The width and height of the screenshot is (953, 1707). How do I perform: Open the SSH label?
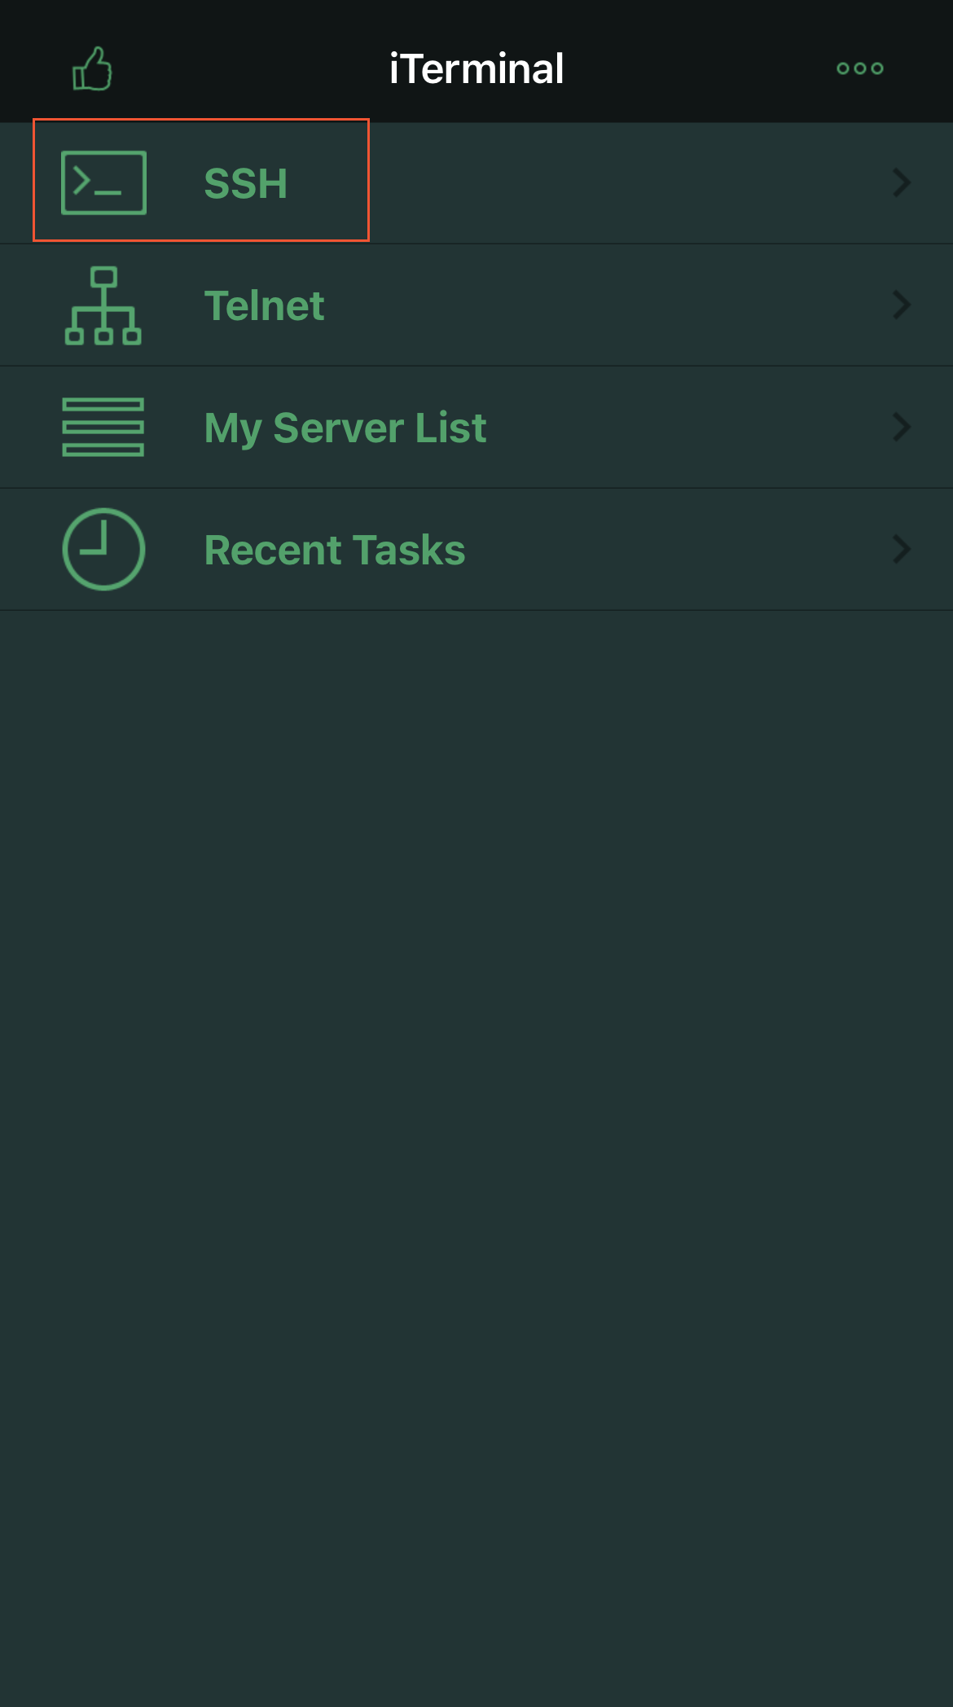pos(246,183)
